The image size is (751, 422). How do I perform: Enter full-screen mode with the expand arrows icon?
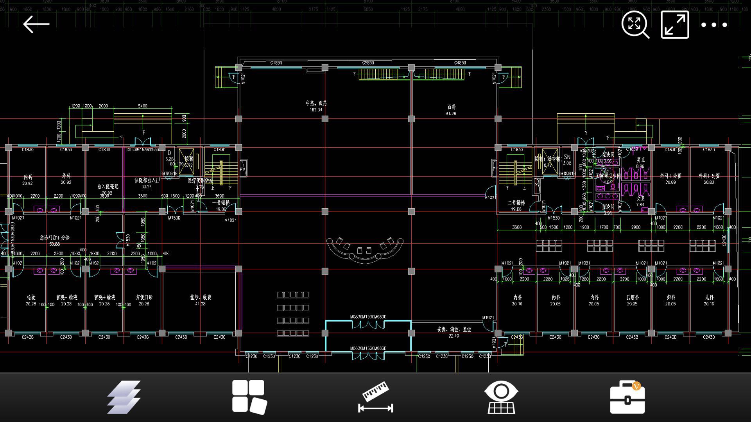click(x=675, y=25)
